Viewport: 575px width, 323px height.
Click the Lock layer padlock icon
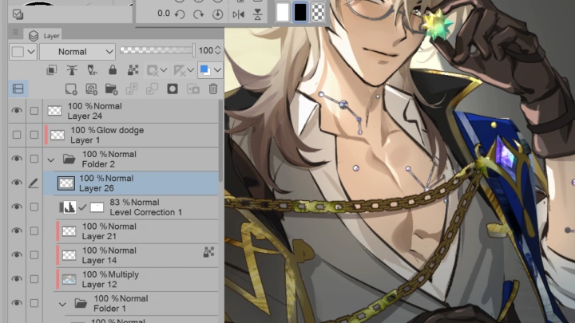[x=111, y=70]
